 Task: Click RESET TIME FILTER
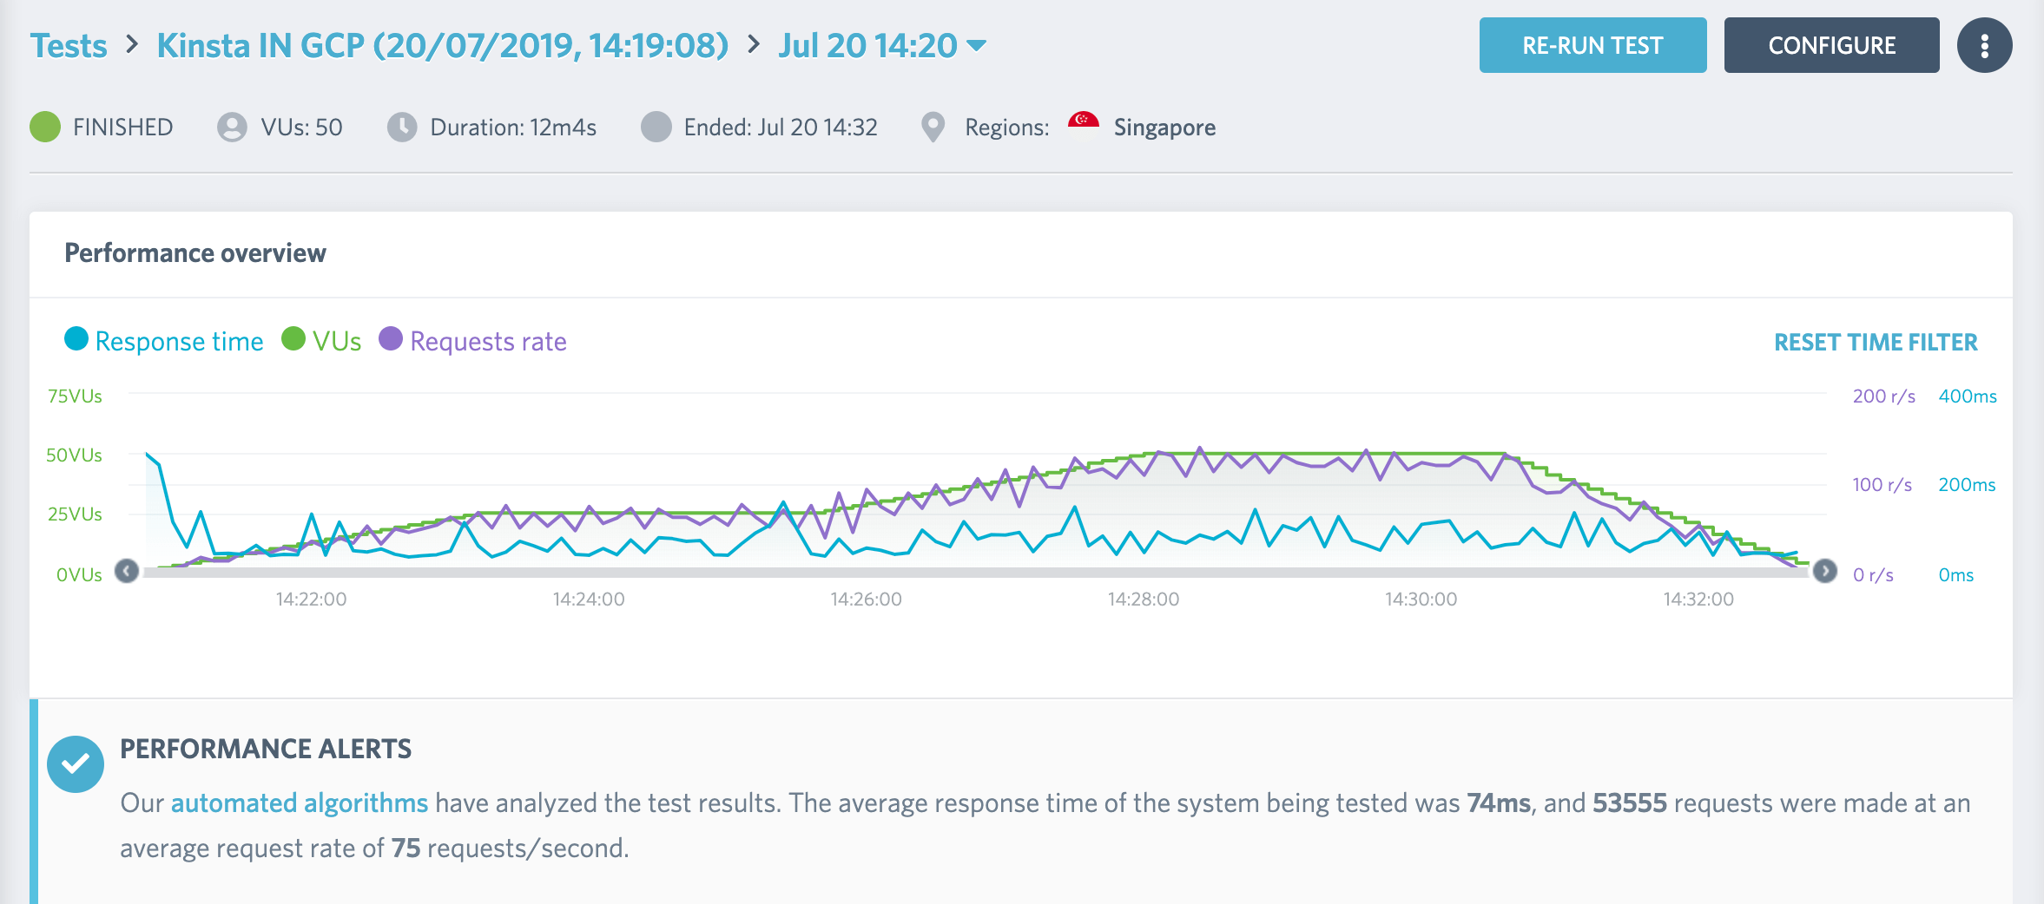pos(1876,342)
